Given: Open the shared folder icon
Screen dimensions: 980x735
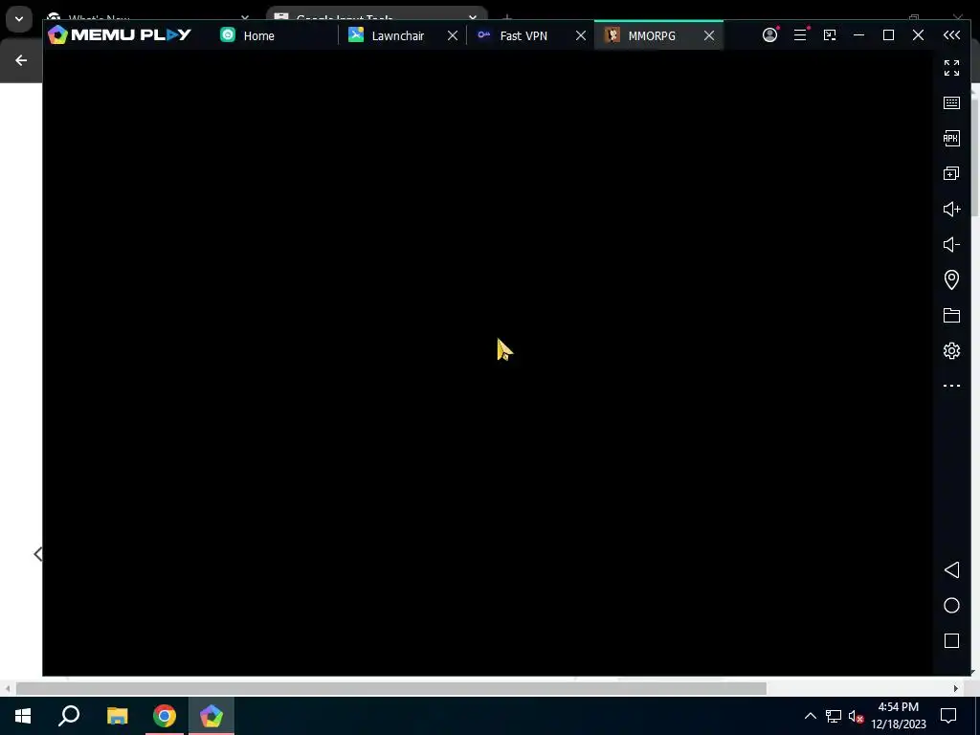Looking at the screenshot, I should pos(951,315).
